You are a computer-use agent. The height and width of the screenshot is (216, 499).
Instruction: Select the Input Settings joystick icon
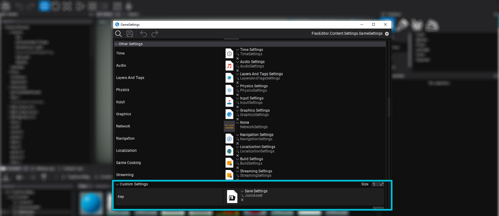click(229, 102)
